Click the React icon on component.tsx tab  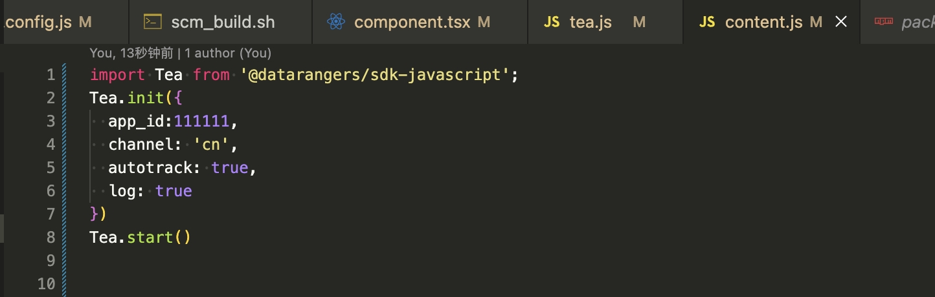(x=336, y=22)
